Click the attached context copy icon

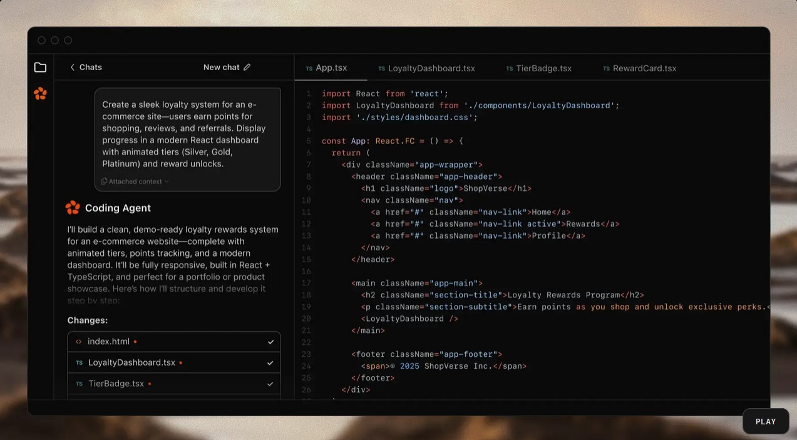104,182
